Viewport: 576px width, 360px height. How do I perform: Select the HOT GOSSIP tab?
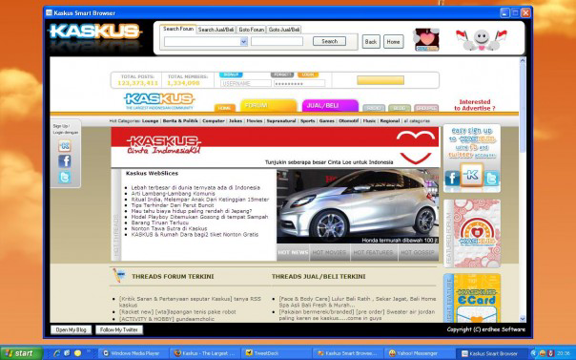(418, 252)
